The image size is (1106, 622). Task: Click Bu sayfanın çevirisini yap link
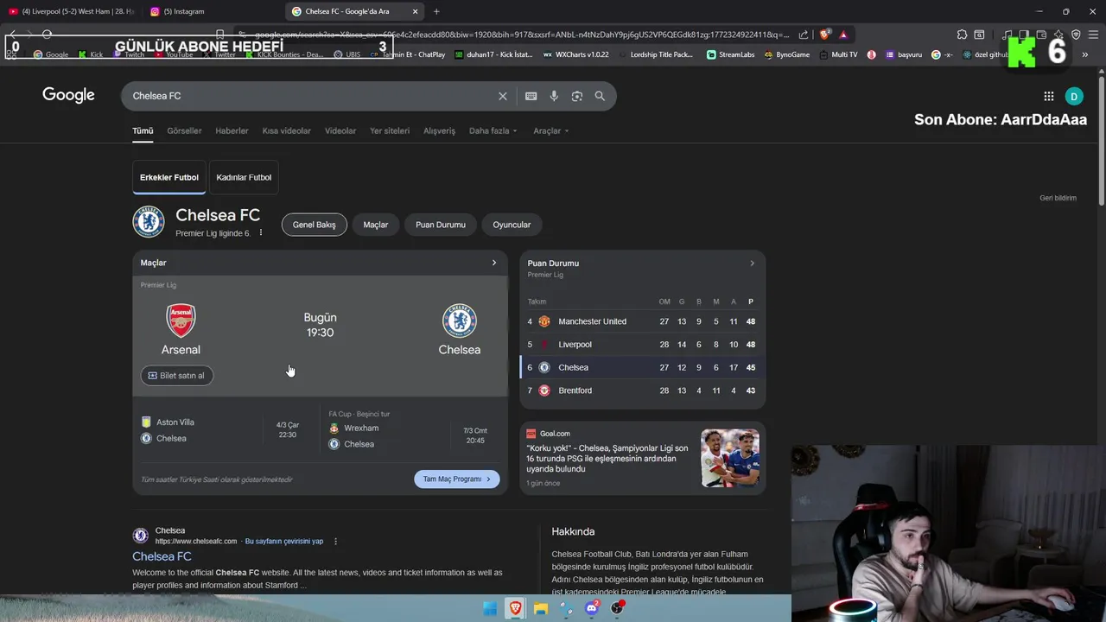coord(284,542)
